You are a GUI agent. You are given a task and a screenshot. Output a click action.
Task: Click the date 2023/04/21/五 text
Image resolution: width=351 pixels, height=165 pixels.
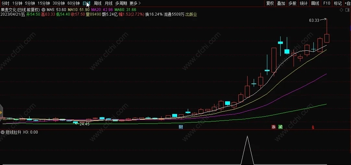pos(13,15)
